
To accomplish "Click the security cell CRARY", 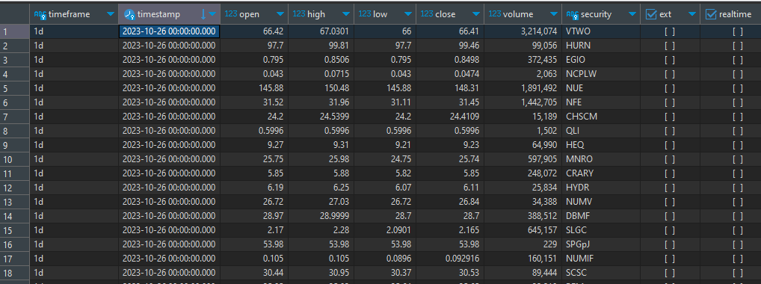I will click(x=601, y=173).
